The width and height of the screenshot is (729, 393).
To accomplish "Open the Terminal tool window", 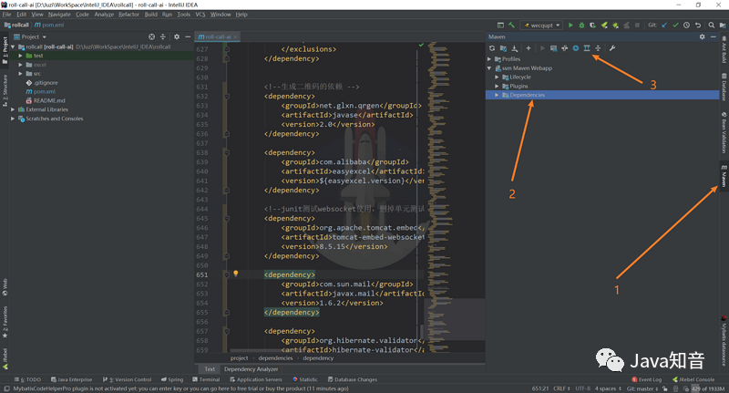I will click(x=206, y=379).
